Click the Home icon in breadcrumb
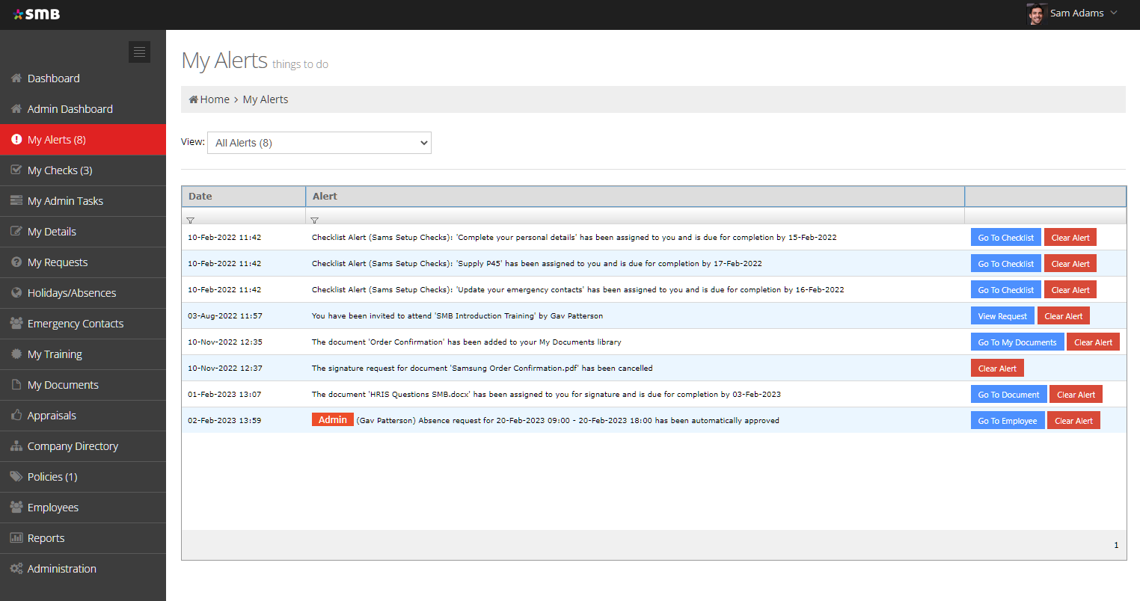The width and height of the screenshot is (1140, 601). 194,99
